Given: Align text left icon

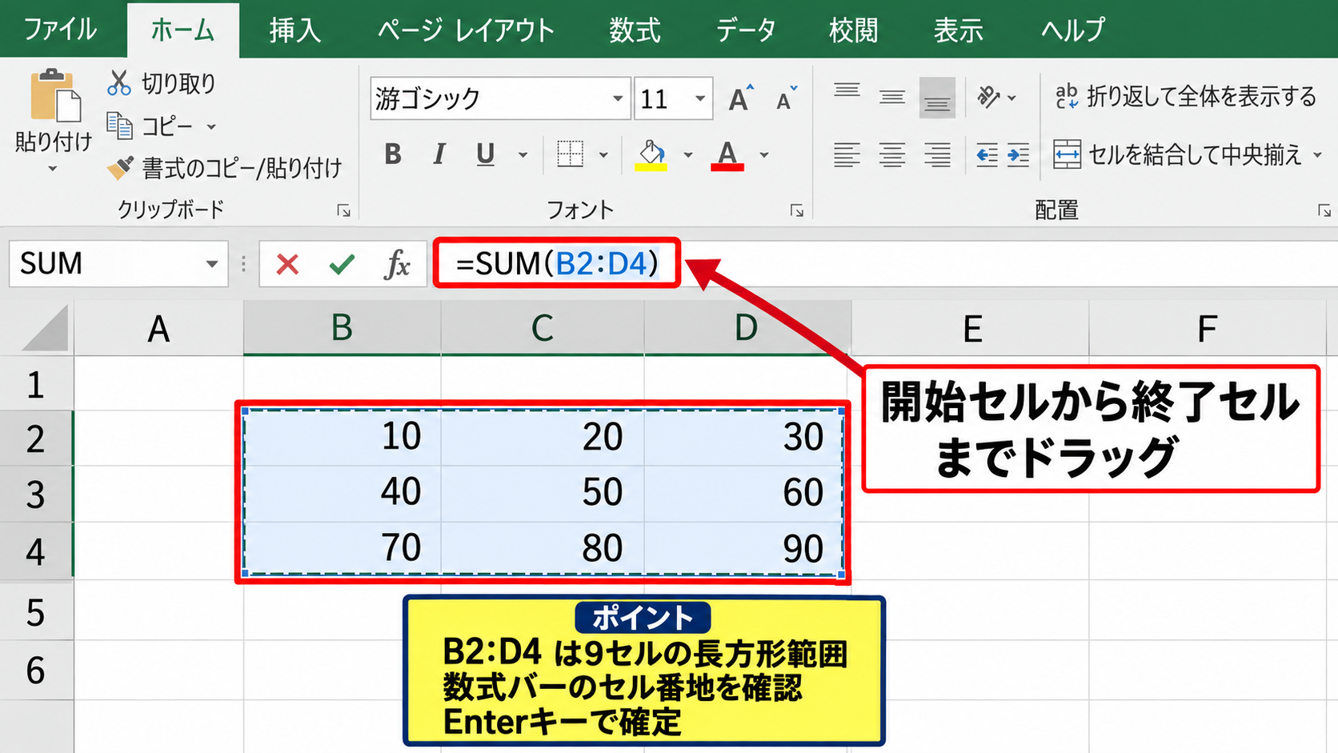Looking at the screenshot, I should 847,154.
